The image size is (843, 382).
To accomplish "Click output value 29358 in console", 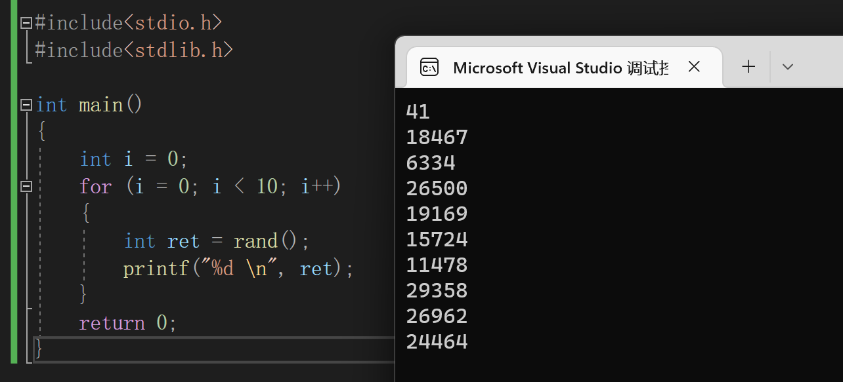I will click(x=437, y=291).
